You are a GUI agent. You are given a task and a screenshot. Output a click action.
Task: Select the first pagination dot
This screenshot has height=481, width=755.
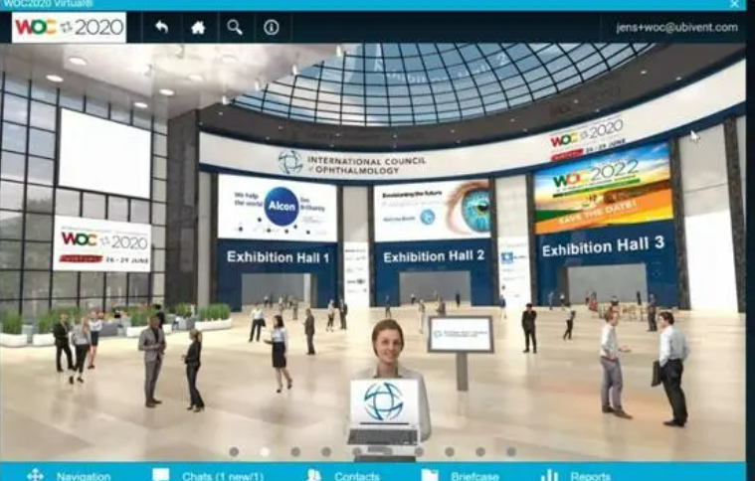click(234, 451)
